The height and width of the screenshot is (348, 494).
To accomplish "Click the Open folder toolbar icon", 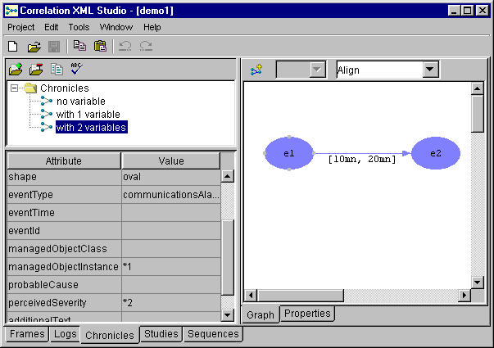I will point(34,47).
